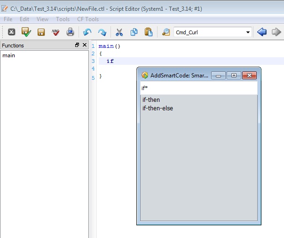
Task: Open the File menu
Action: tap(8, 19)
